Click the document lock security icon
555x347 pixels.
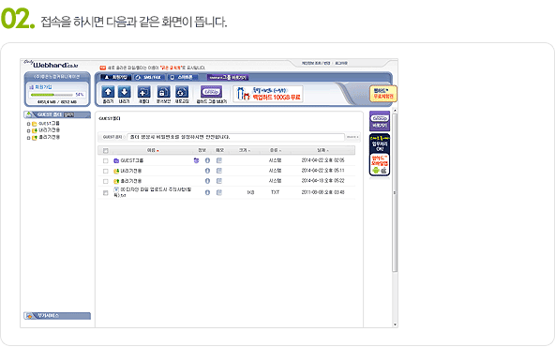click(x=163, y=92)
